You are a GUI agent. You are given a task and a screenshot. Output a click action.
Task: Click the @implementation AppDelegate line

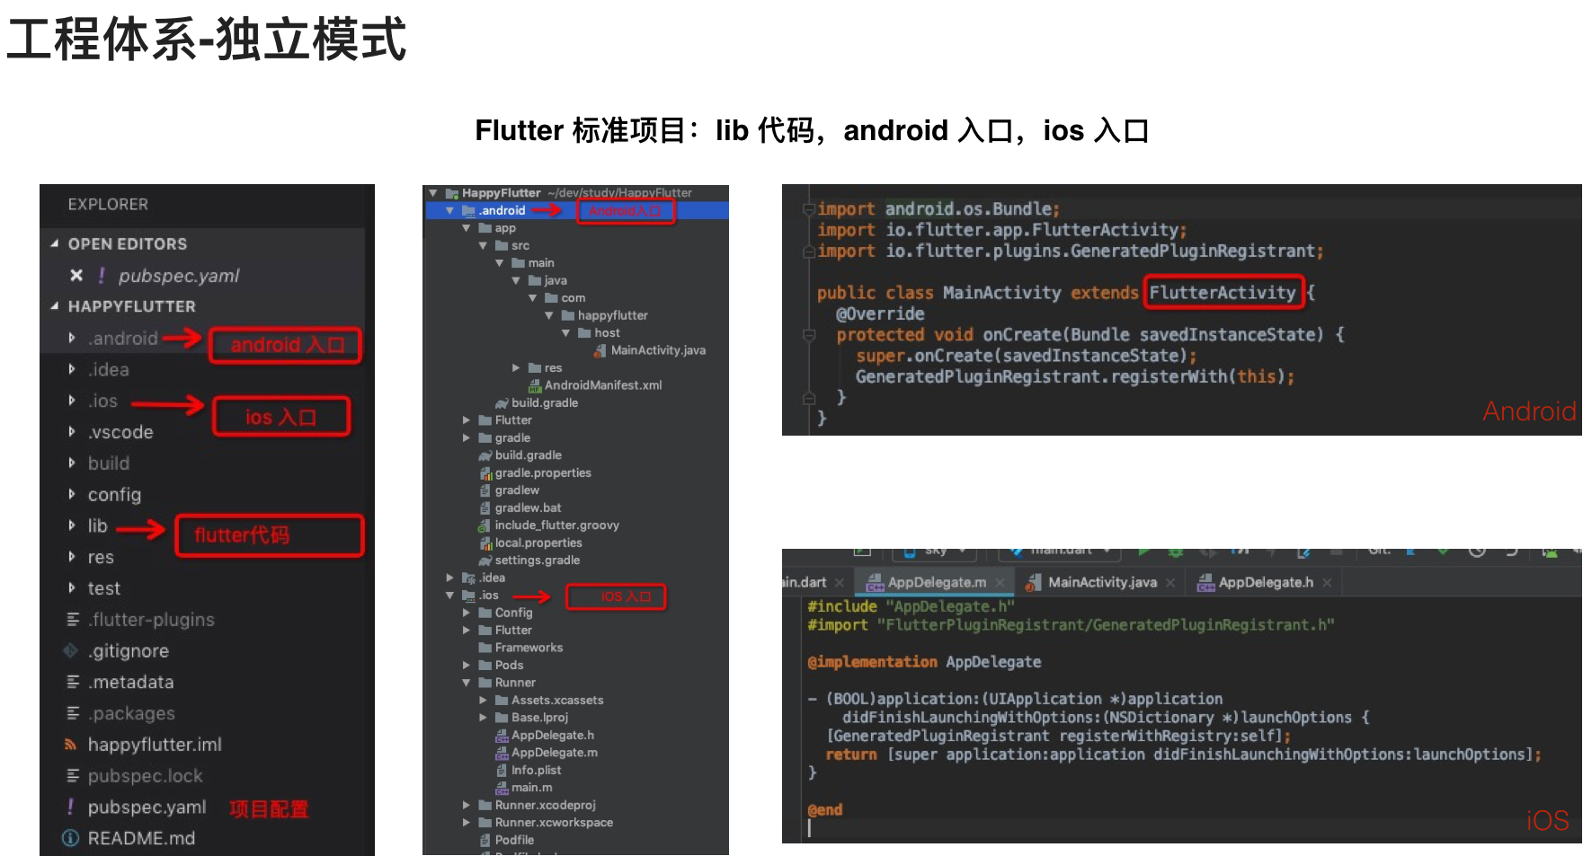pos(924,662)
